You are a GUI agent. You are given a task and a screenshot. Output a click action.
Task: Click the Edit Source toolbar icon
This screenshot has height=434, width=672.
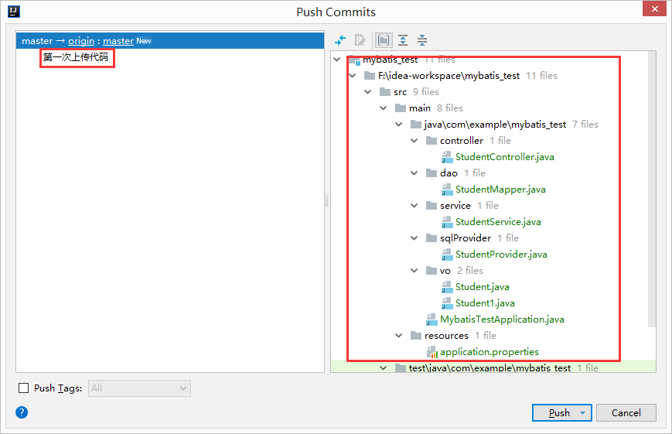[360, 40]
